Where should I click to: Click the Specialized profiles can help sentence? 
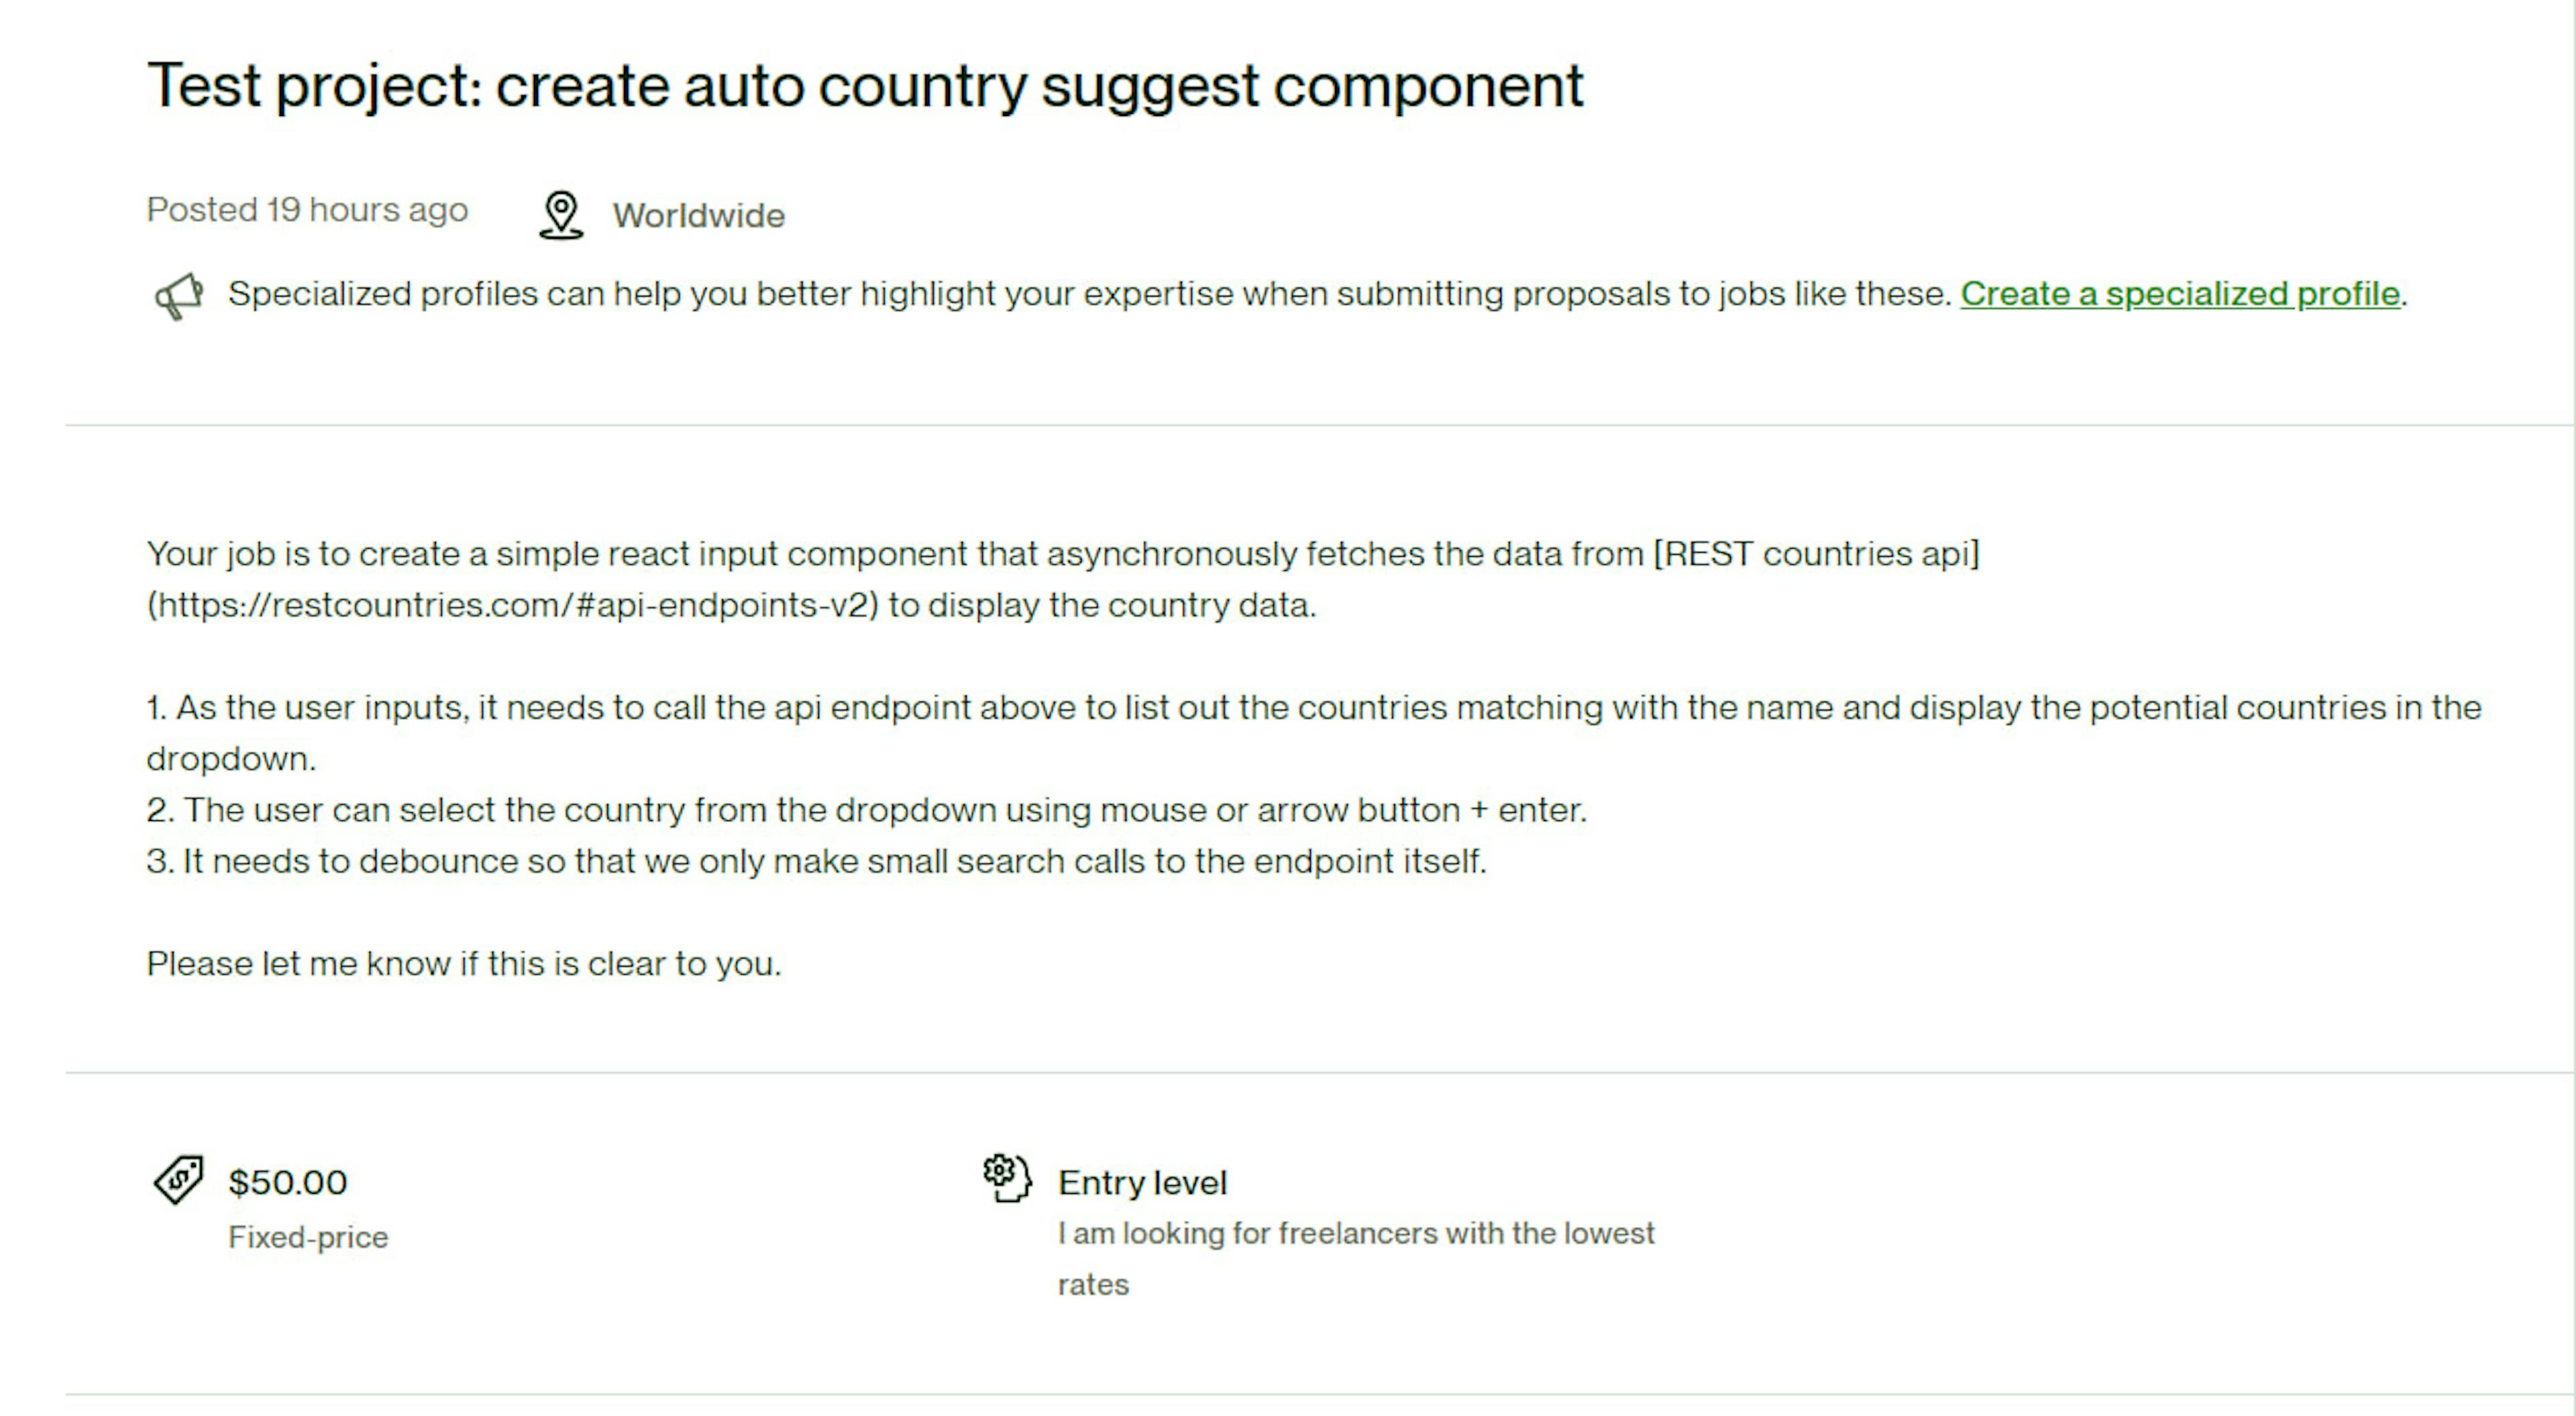[x=1090, y=294]
